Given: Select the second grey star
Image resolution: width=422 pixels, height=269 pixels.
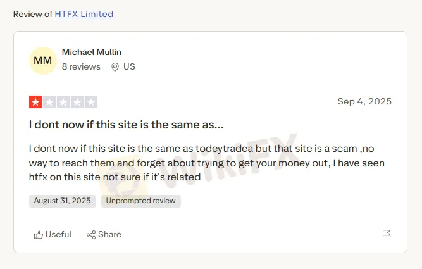Looking at the screenshot, I should tap(49, 102).
